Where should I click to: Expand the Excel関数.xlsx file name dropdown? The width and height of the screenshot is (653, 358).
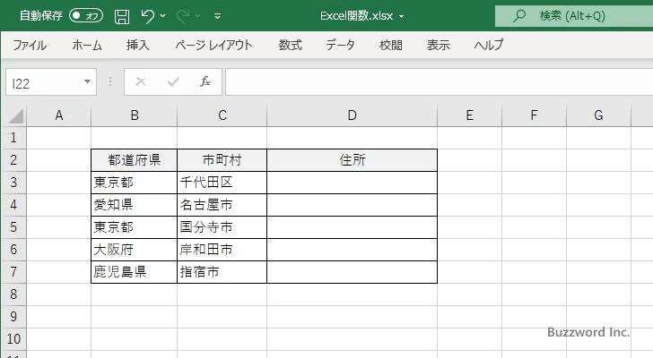[402, 17]
